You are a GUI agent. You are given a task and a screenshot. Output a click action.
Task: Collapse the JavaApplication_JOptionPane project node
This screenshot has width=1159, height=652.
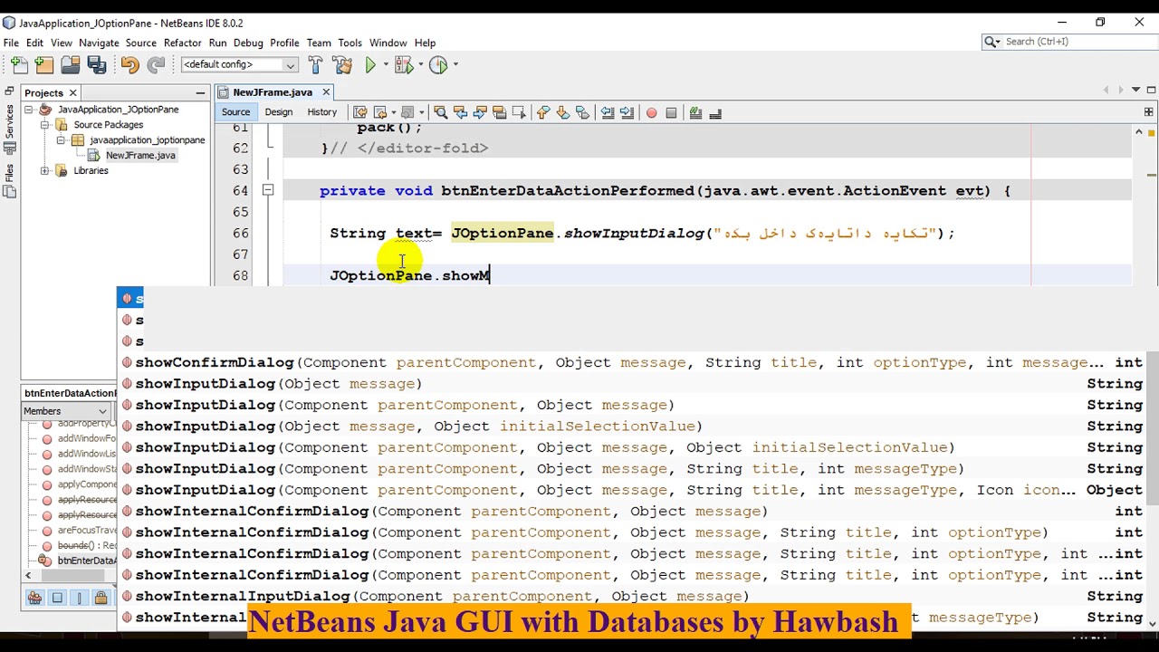point(29,110)
